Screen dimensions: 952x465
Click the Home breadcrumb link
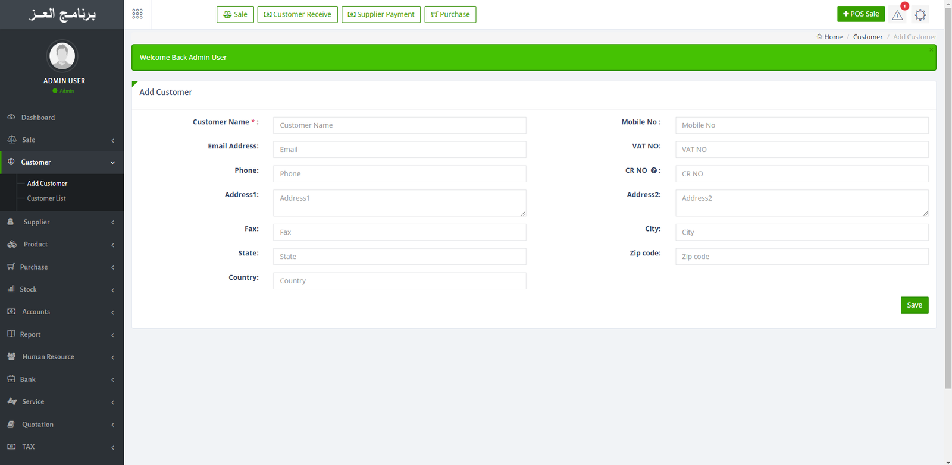[x=833, y=37]
